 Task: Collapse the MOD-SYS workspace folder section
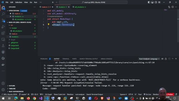8,22
